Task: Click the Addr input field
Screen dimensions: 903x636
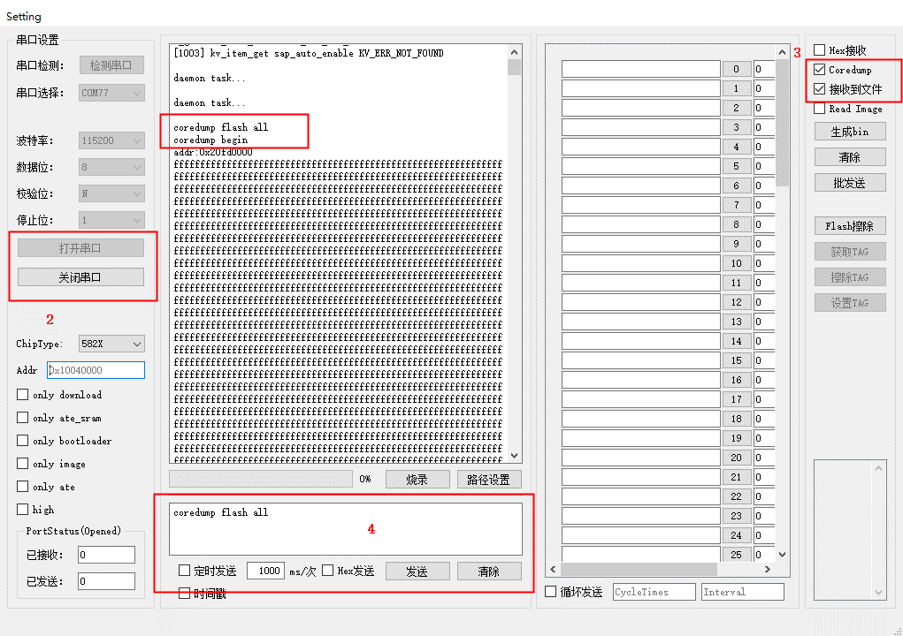Action: tap(96, 370)
